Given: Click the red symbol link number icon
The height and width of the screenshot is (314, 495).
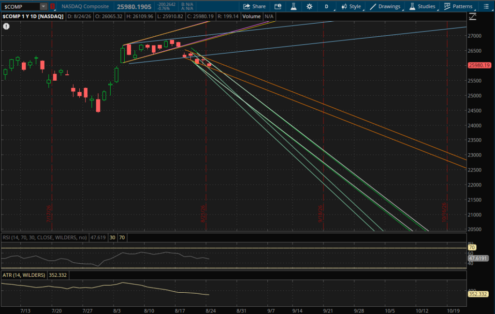Looking at the screenshot, I should [x=53, y=6].
